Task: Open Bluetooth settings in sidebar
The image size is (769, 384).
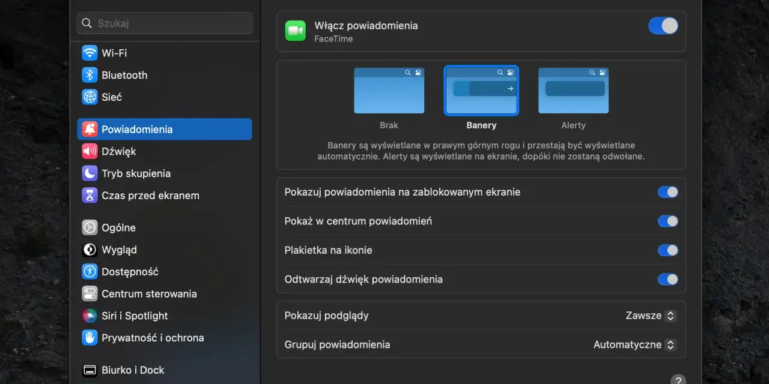Action: 165,75
